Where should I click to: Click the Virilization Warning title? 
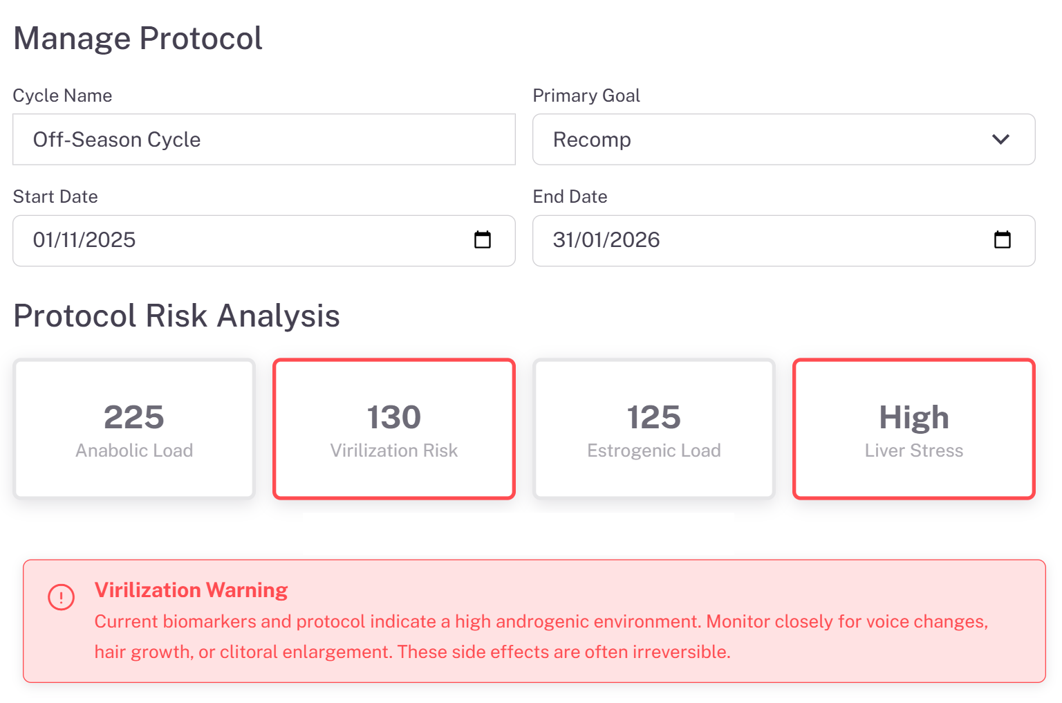tap(191, 590)
